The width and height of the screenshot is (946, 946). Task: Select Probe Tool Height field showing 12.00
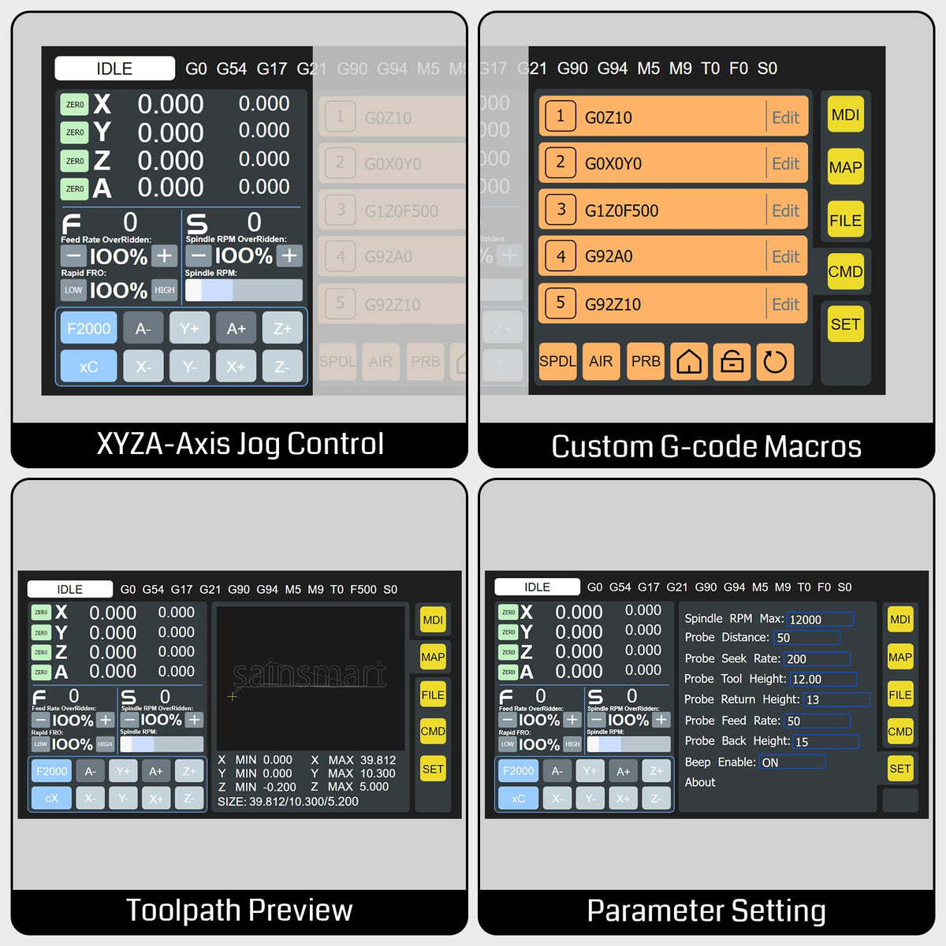click(x=823, y=679)
